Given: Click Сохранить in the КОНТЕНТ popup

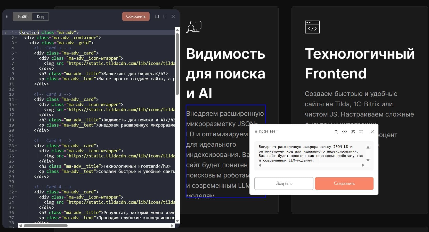Looking at the screenshot, I should 344,183.
